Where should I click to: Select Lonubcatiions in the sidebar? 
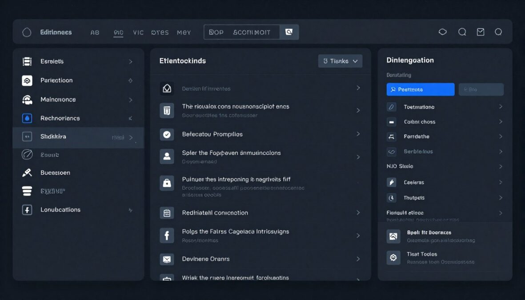[x=78, y=210]
